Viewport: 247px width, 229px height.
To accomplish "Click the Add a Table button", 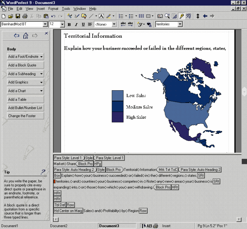I will pos(26,99).
